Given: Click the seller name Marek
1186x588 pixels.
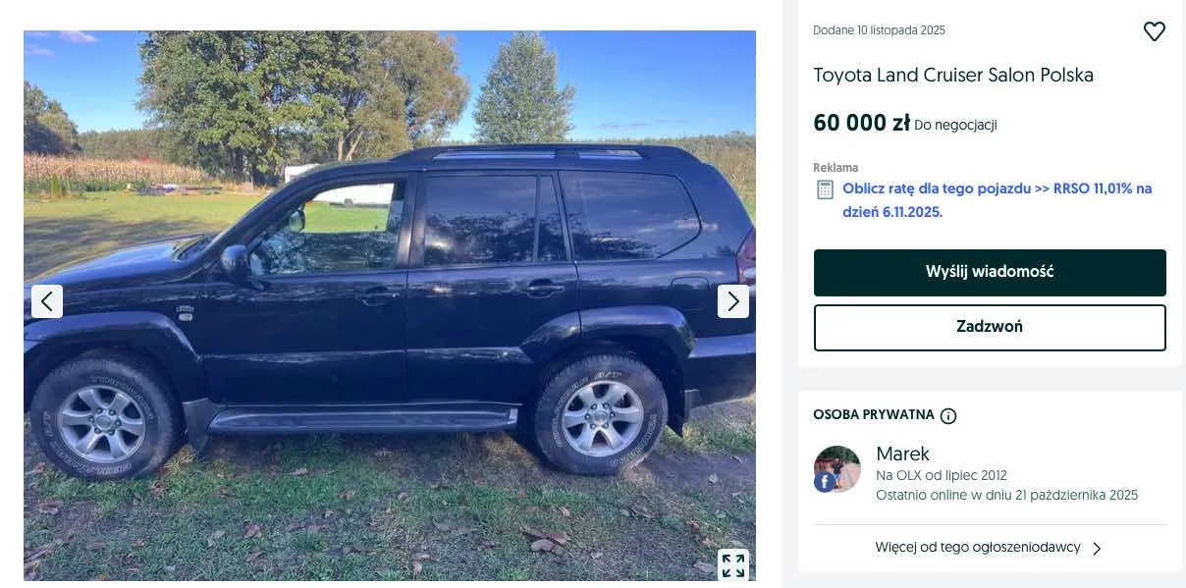Looking at the screenshot, I should 902,454.
